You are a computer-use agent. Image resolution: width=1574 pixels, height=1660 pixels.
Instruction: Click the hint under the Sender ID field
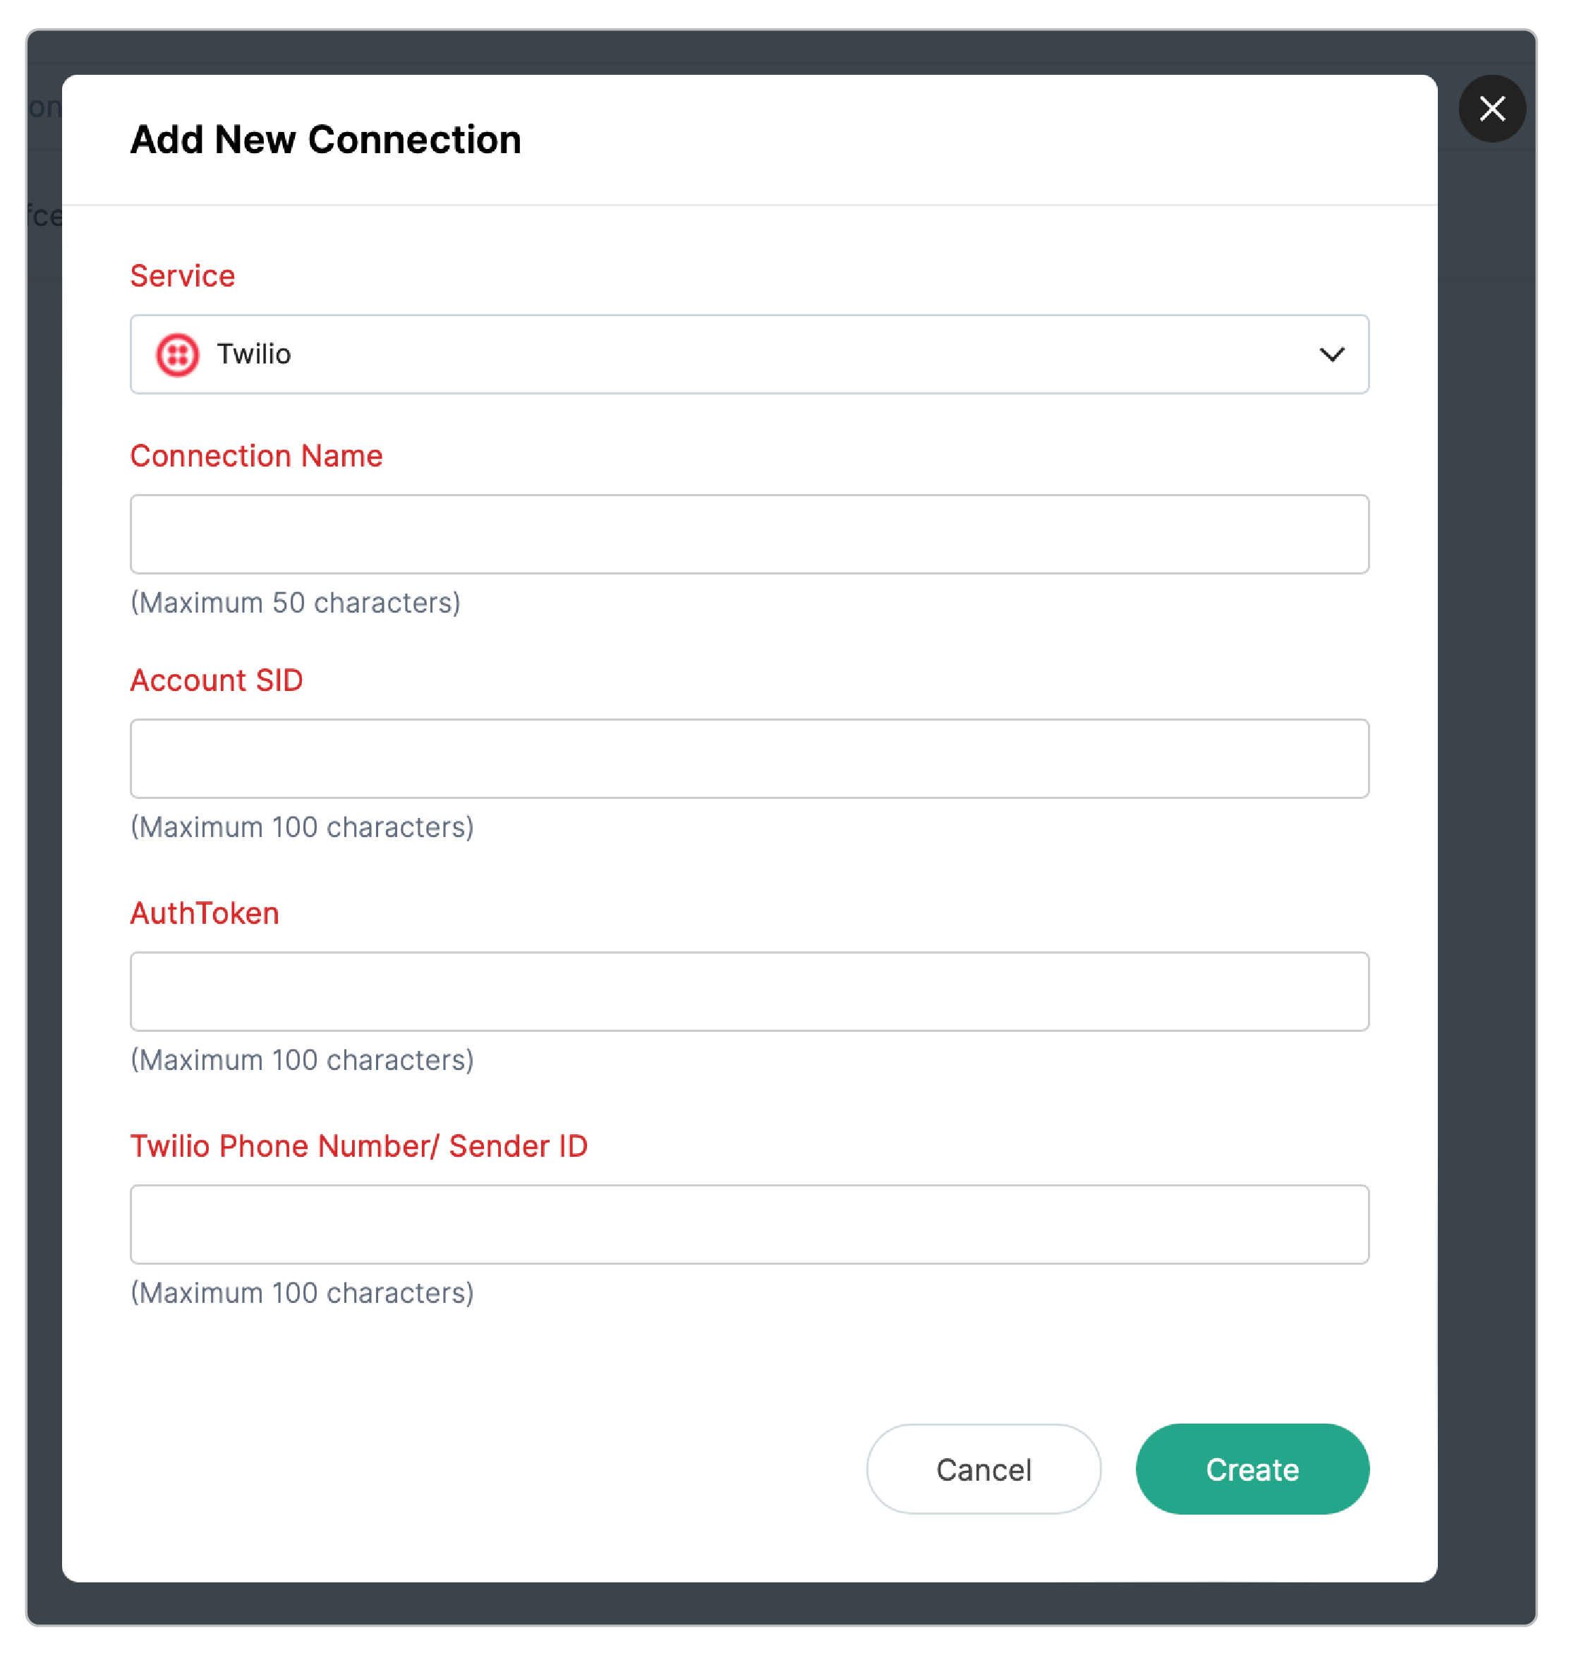click(302, 1292)
